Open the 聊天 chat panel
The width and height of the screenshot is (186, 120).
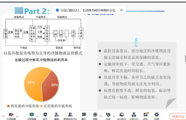coord(84,115)
